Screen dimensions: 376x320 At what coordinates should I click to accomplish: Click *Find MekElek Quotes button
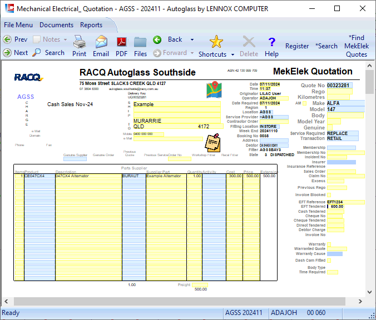point(357,46)
